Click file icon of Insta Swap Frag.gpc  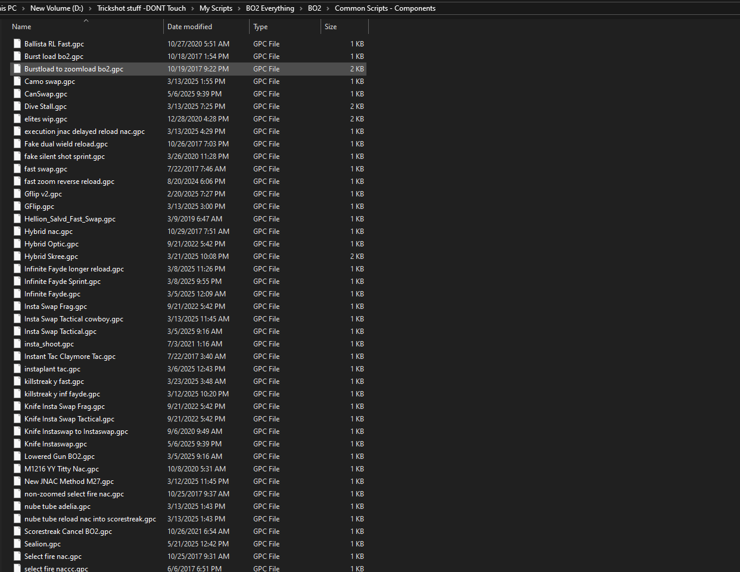17,306
